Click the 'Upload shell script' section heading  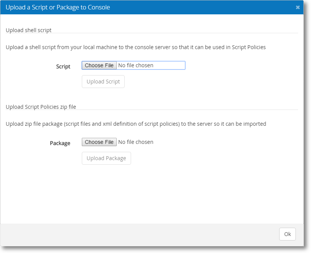click(x=28, y=30)
